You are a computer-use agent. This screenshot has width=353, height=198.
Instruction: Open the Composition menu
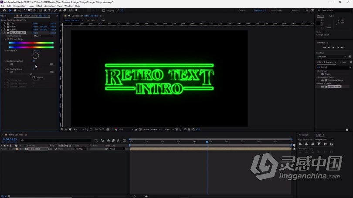click(x=20, y=6)
